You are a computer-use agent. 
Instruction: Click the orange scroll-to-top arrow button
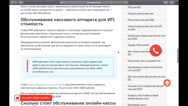point(167,83)
